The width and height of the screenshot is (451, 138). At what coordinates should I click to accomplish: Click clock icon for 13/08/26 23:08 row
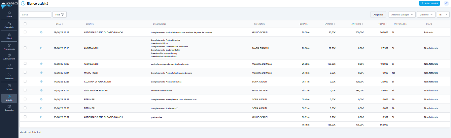pyautogui.click(x=41, y=108)
